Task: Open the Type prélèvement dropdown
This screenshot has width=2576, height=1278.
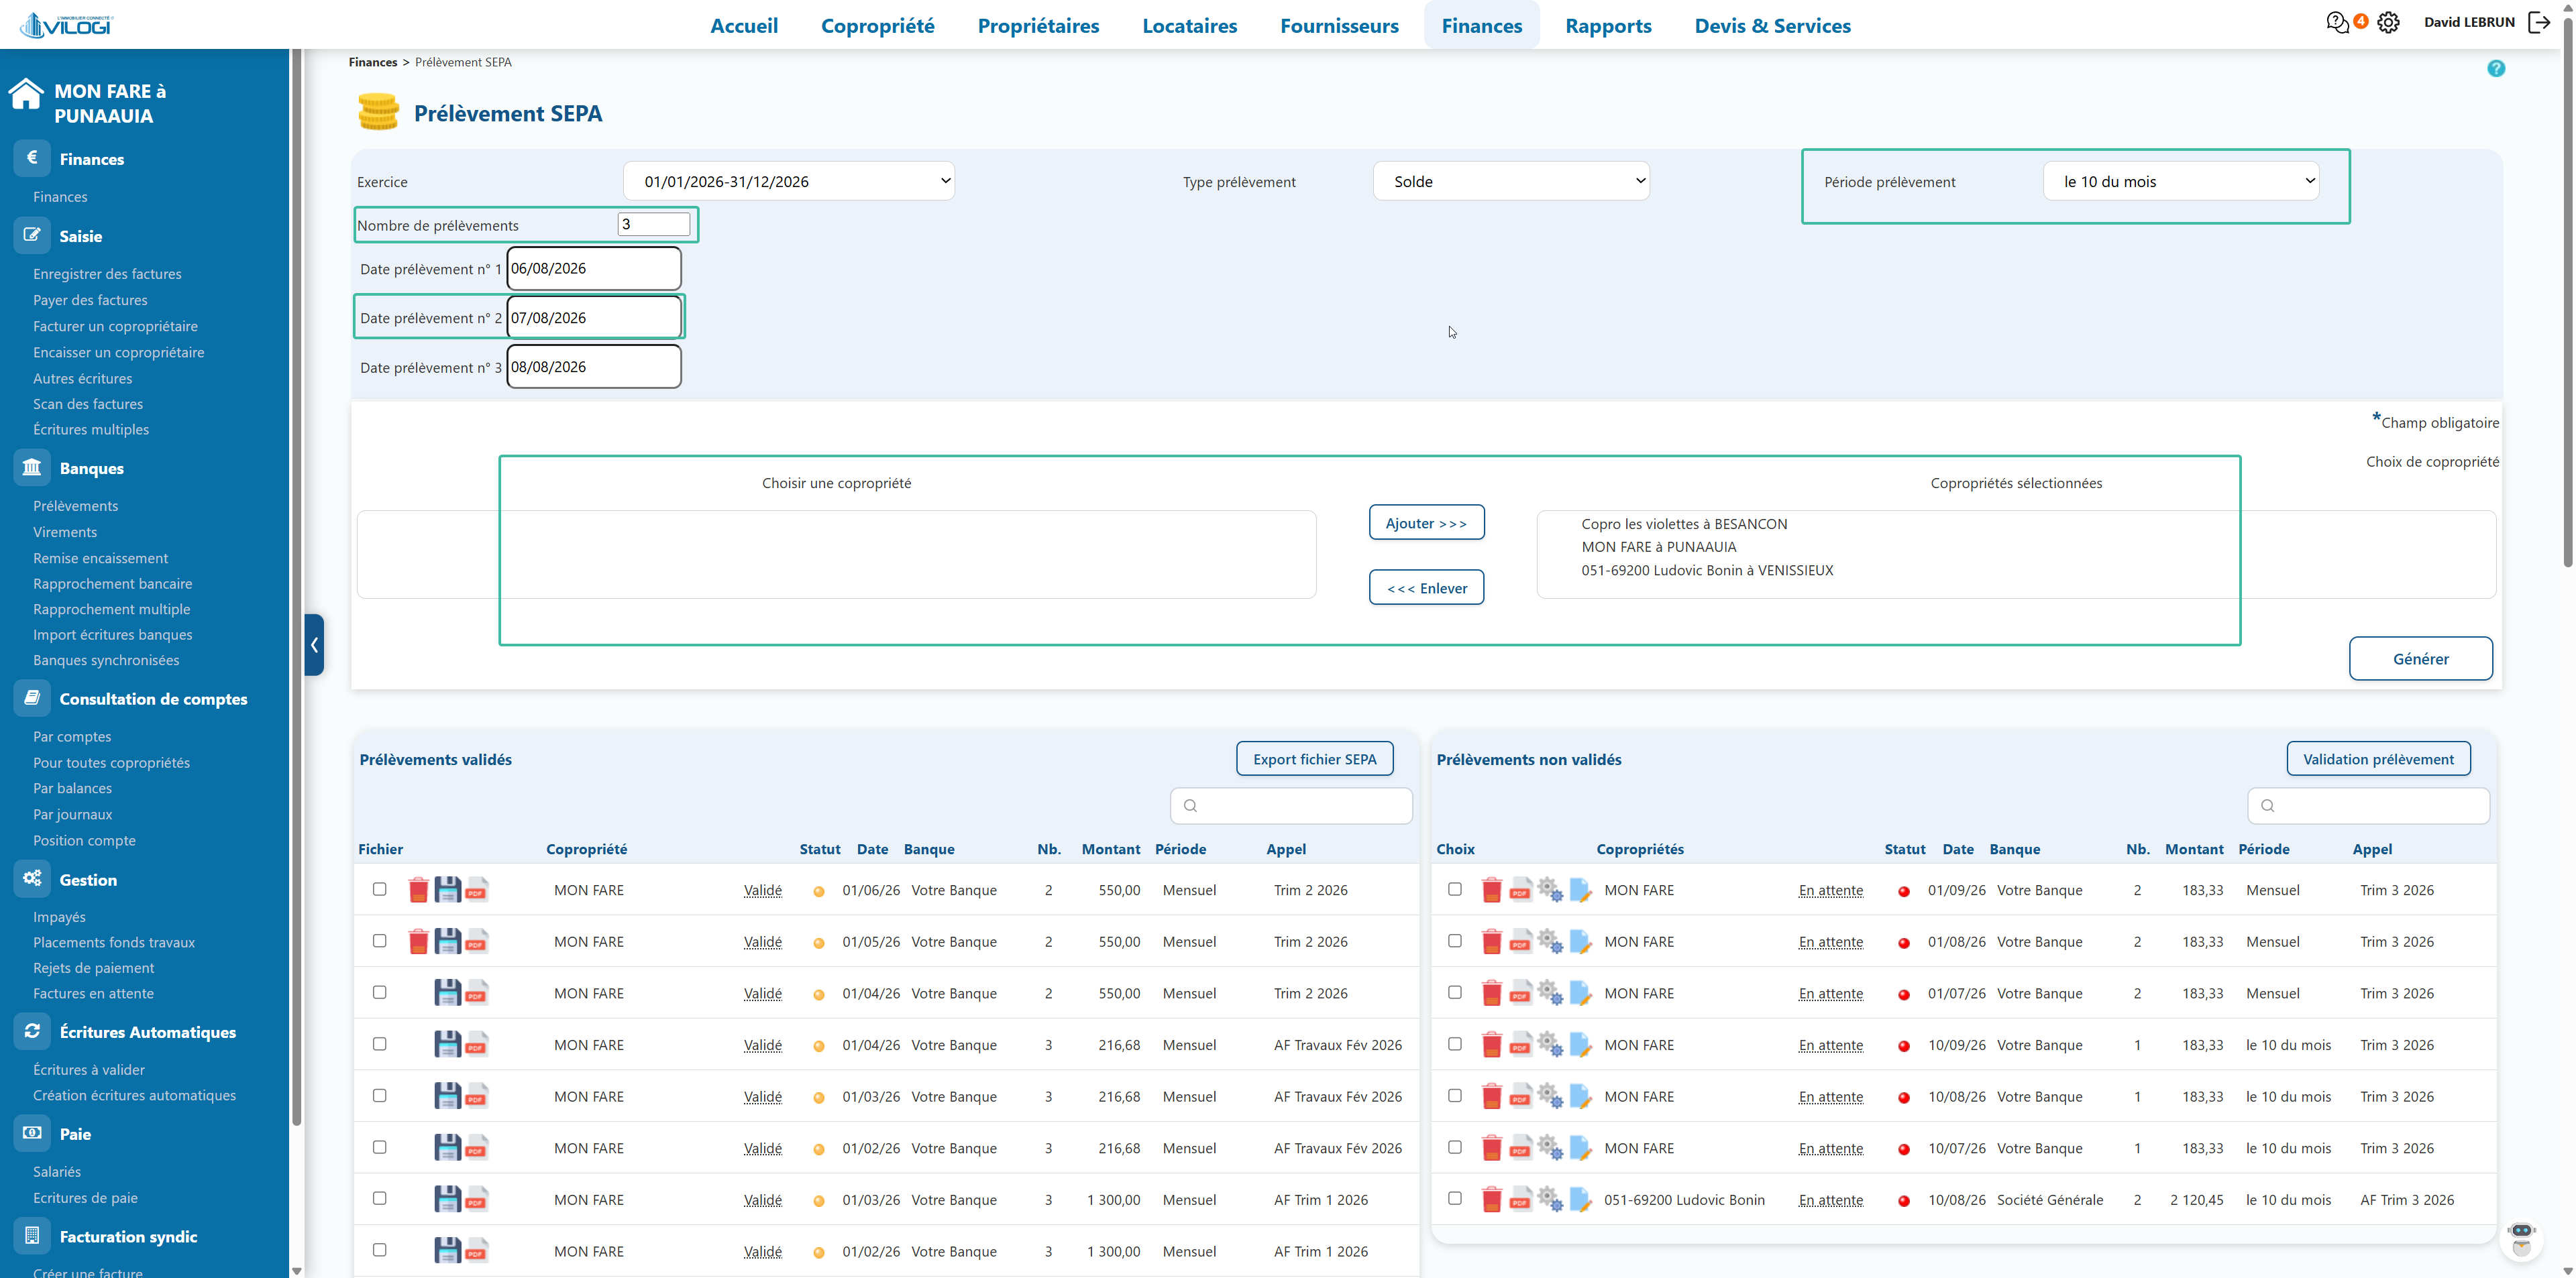Action: tap(1511, 181)
